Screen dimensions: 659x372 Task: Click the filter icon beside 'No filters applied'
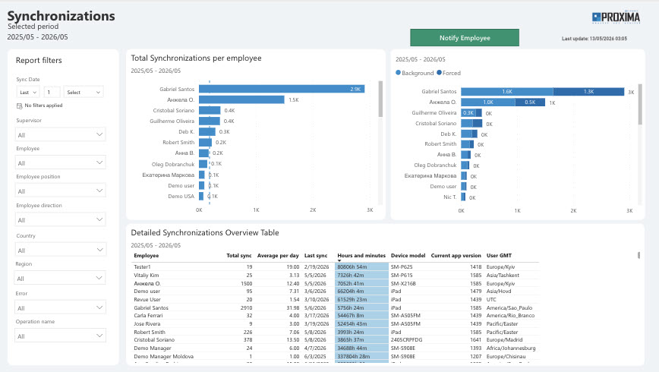coord(19,106)
